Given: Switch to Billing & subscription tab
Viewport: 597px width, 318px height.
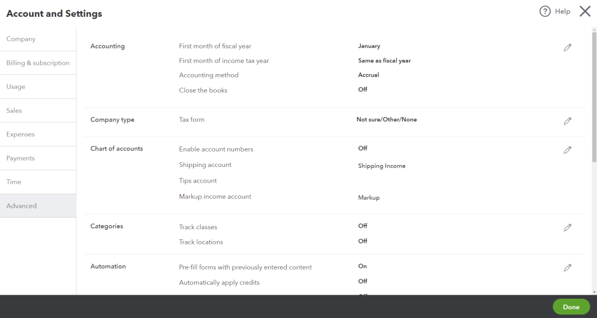Looking at the screenshot, I should coord(38,63).
